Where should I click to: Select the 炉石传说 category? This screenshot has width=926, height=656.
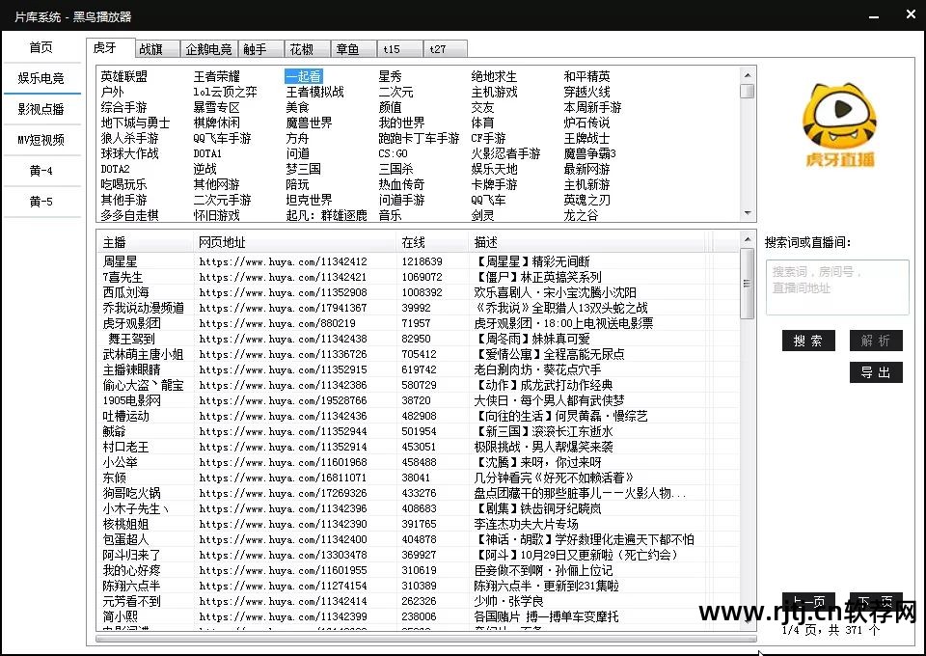pos(587,123)
